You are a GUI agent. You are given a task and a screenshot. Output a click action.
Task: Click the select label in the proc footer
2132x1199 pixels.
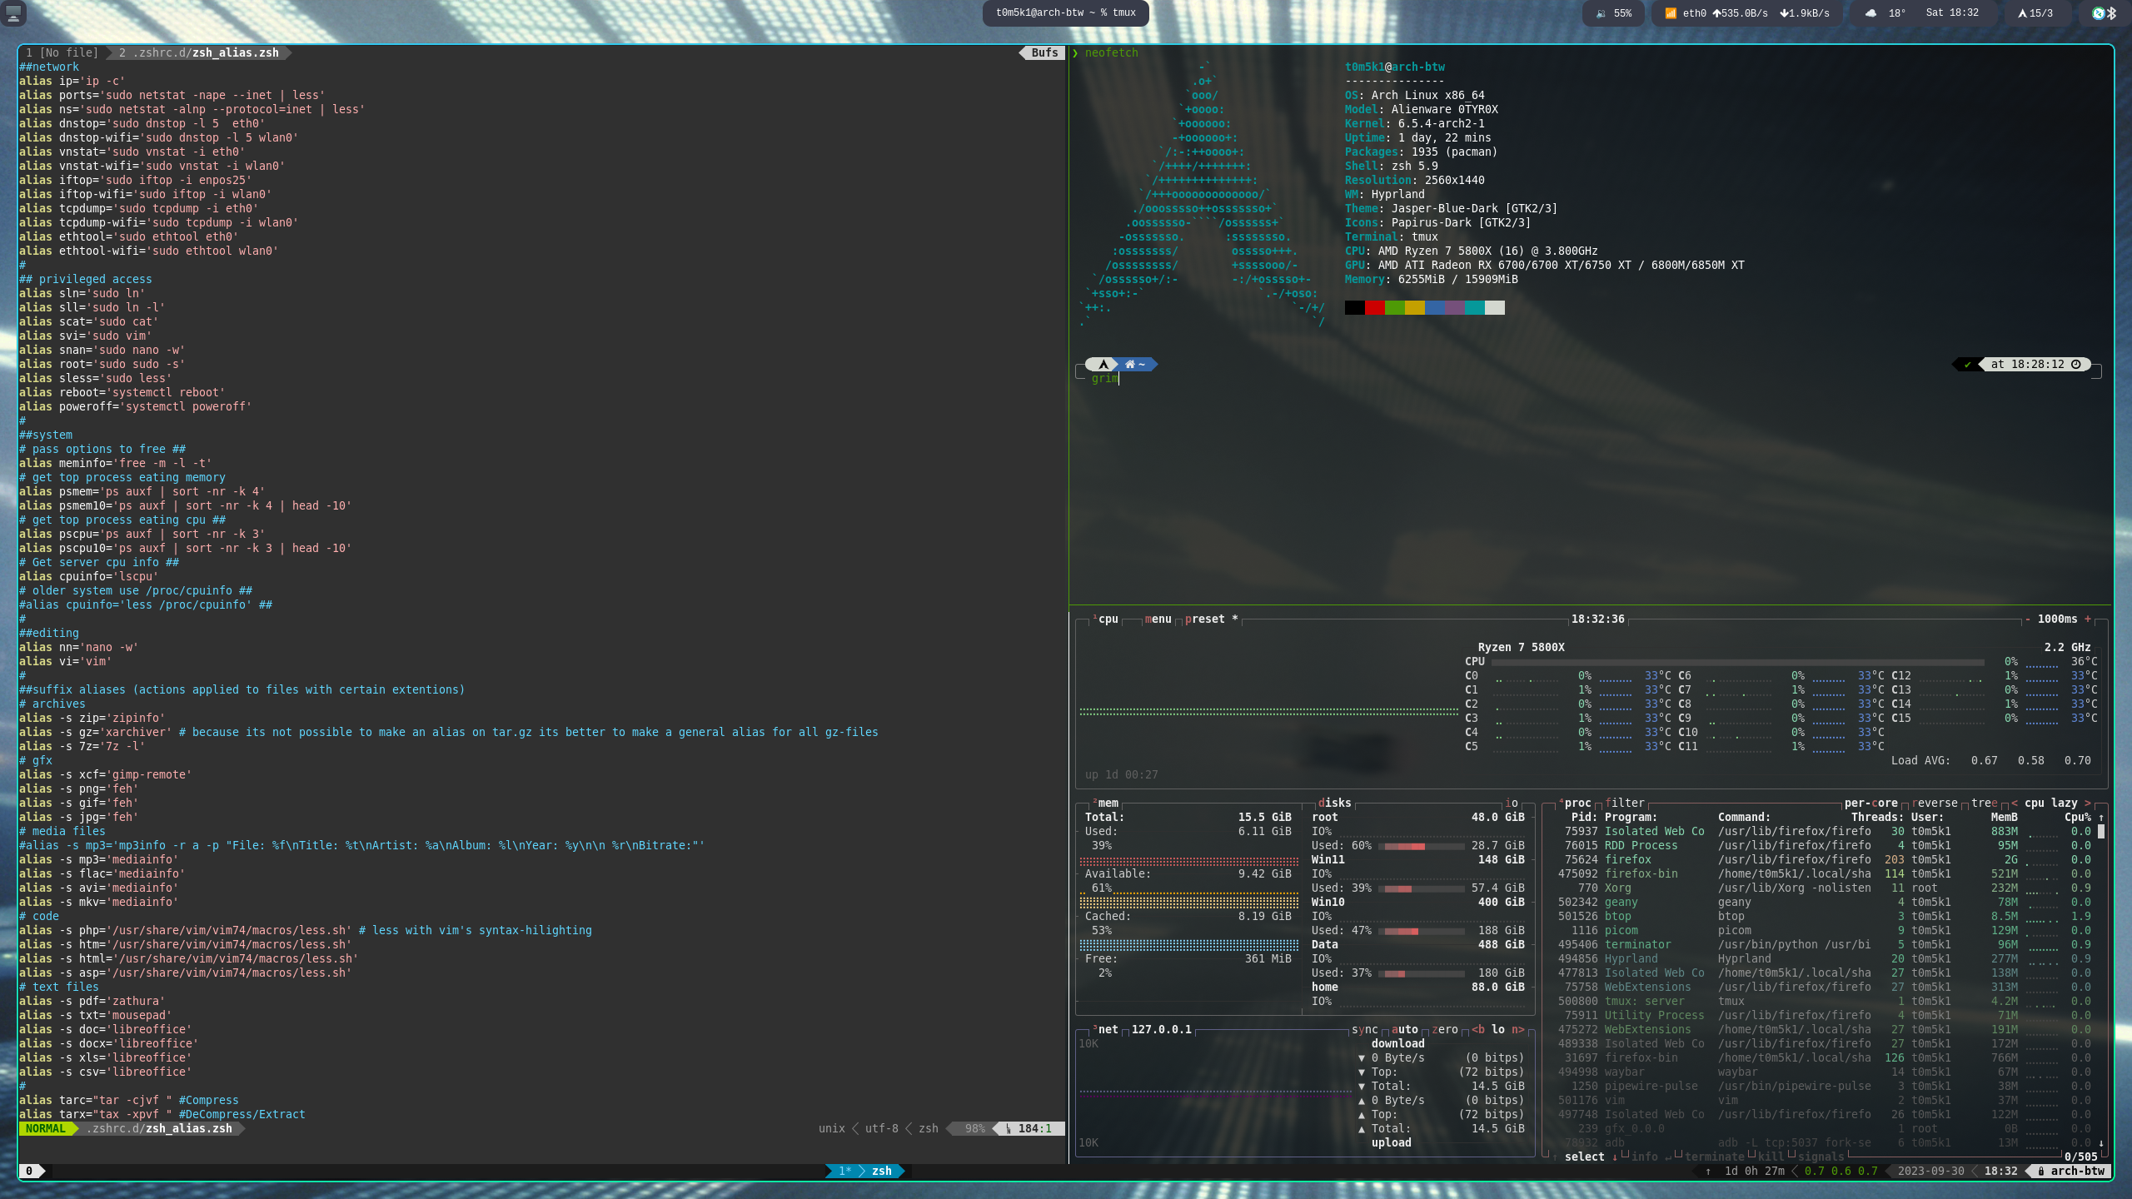[x=1585, y=1157]
